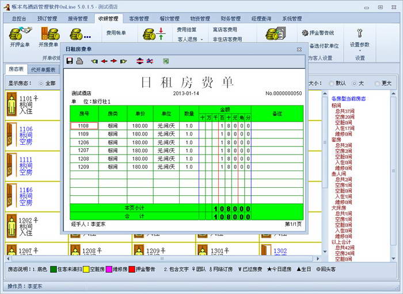Image resolution: width=403 pixels, height=294 pixels.
Task: Click the 费用帐单 button
Action: (116, 33)
